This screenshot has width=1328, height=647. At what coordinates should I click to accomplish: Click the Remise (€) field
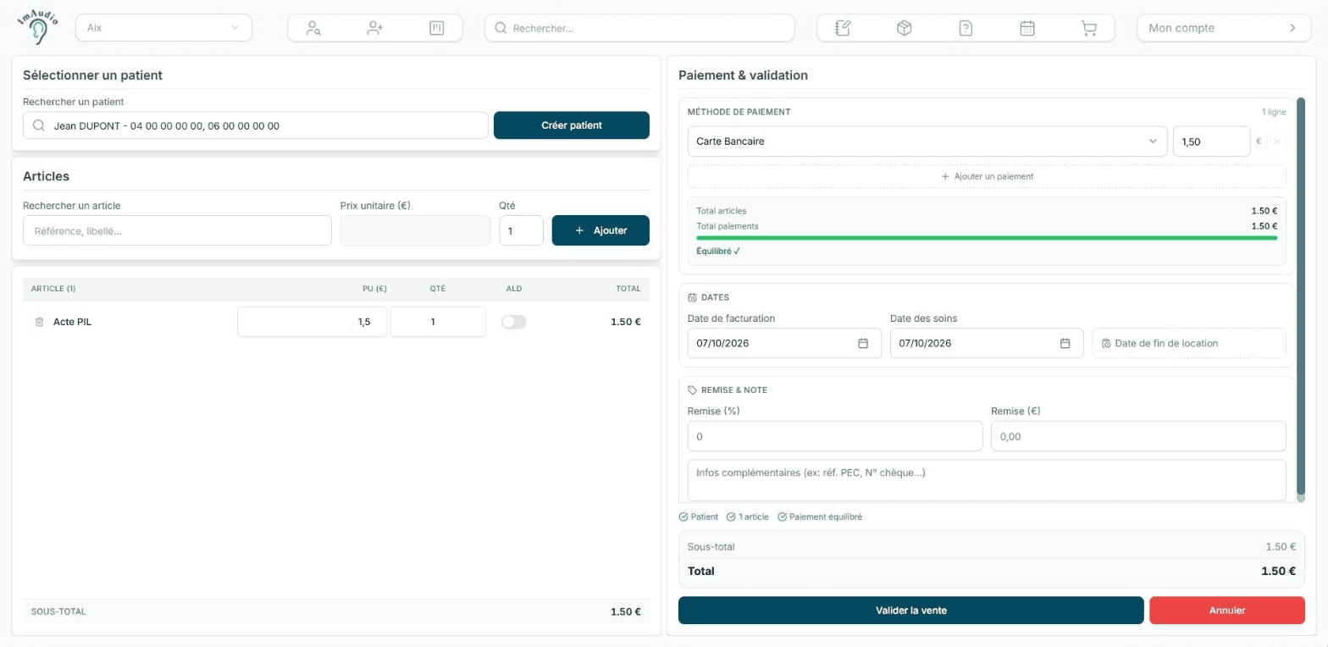coord(1138,436)
